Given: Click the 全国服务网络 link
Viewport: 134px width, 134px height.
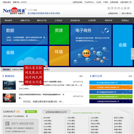Looking at the screenshot, I should [113, 13].
